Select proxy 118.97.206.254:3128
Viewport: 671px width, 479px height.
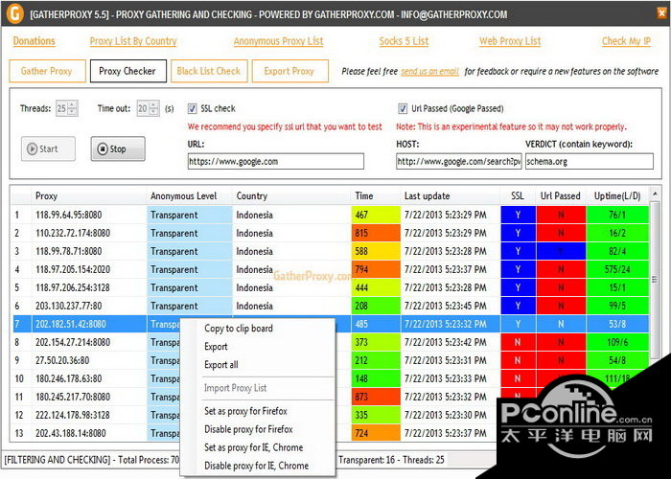click(x=73, y=287)
